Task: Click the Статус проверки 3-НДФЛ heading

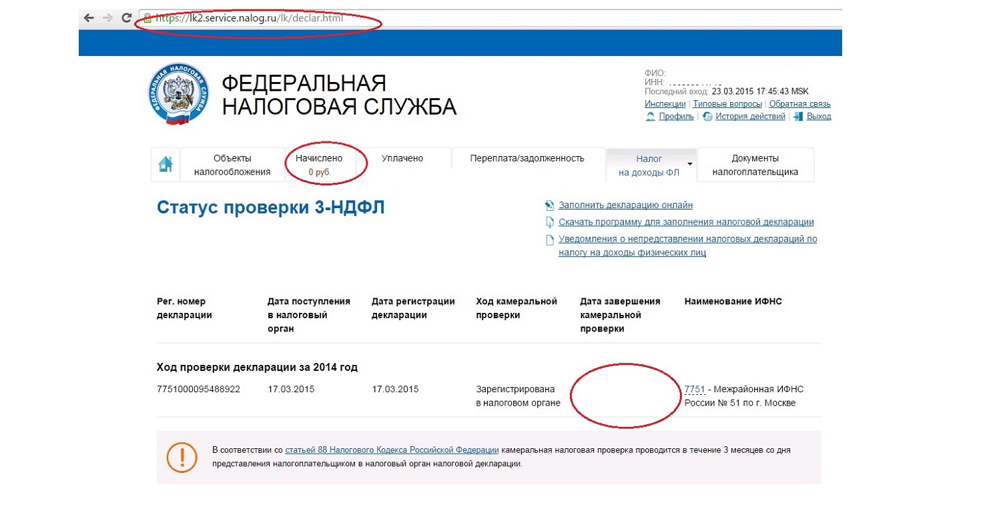Action: (271, 207)
